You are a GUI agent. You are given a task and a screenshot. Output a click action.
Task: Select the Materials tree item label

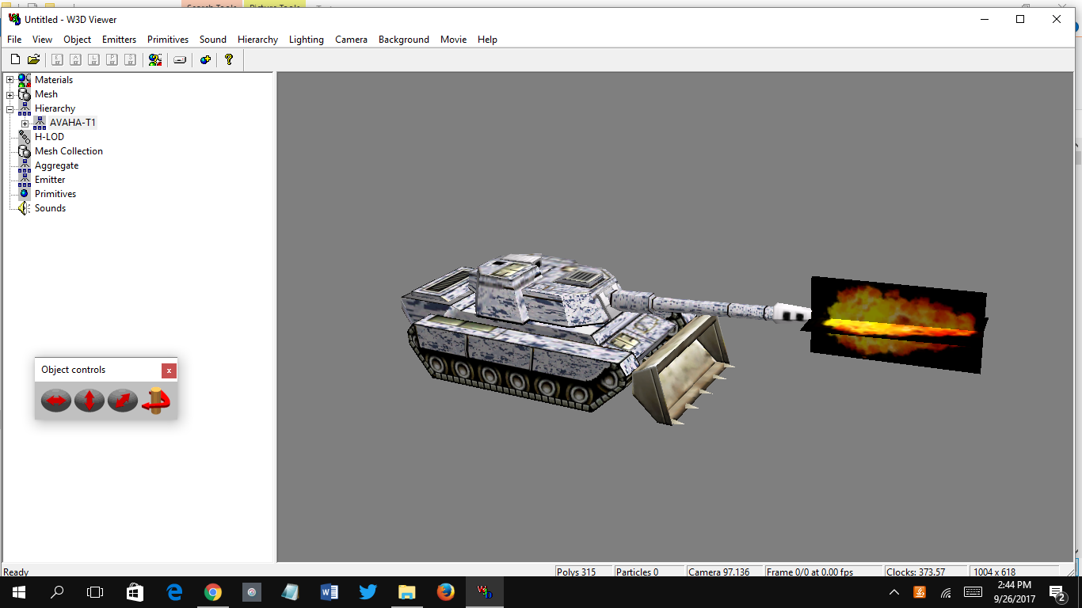(54, 80)
